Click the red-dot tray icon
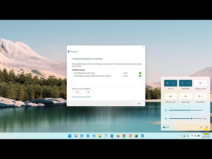This screenshot has height=159, width=212. 184,136
